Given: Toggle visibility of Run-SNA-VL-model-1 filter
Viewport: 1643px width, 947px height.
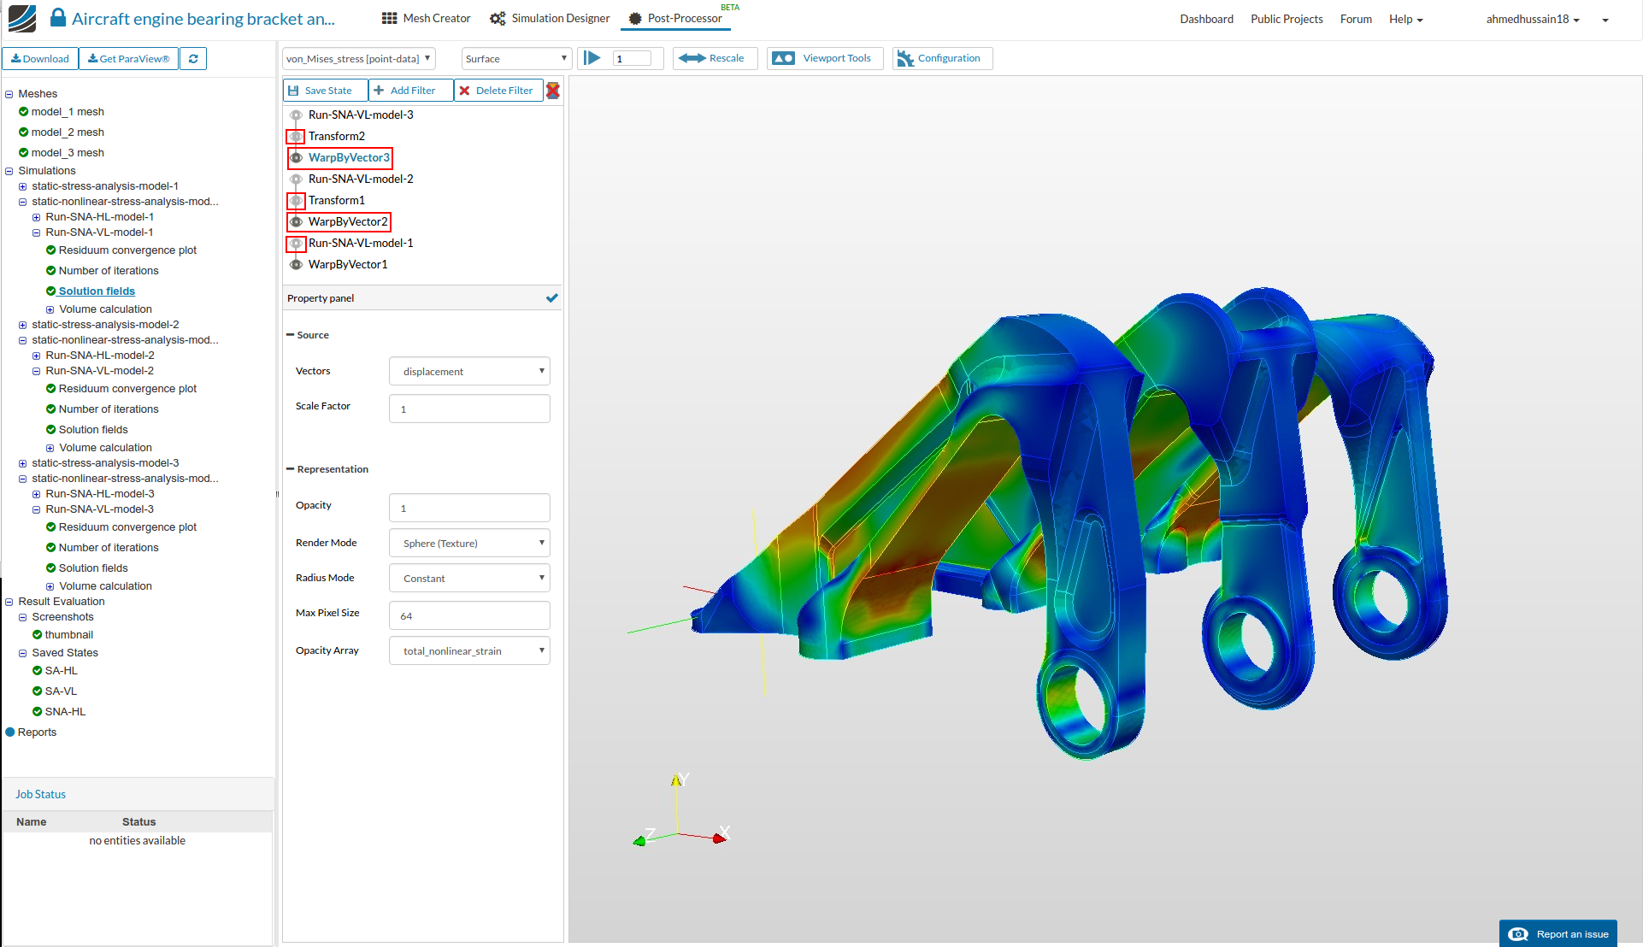Looking at the screenshot, I should point(296,244).
